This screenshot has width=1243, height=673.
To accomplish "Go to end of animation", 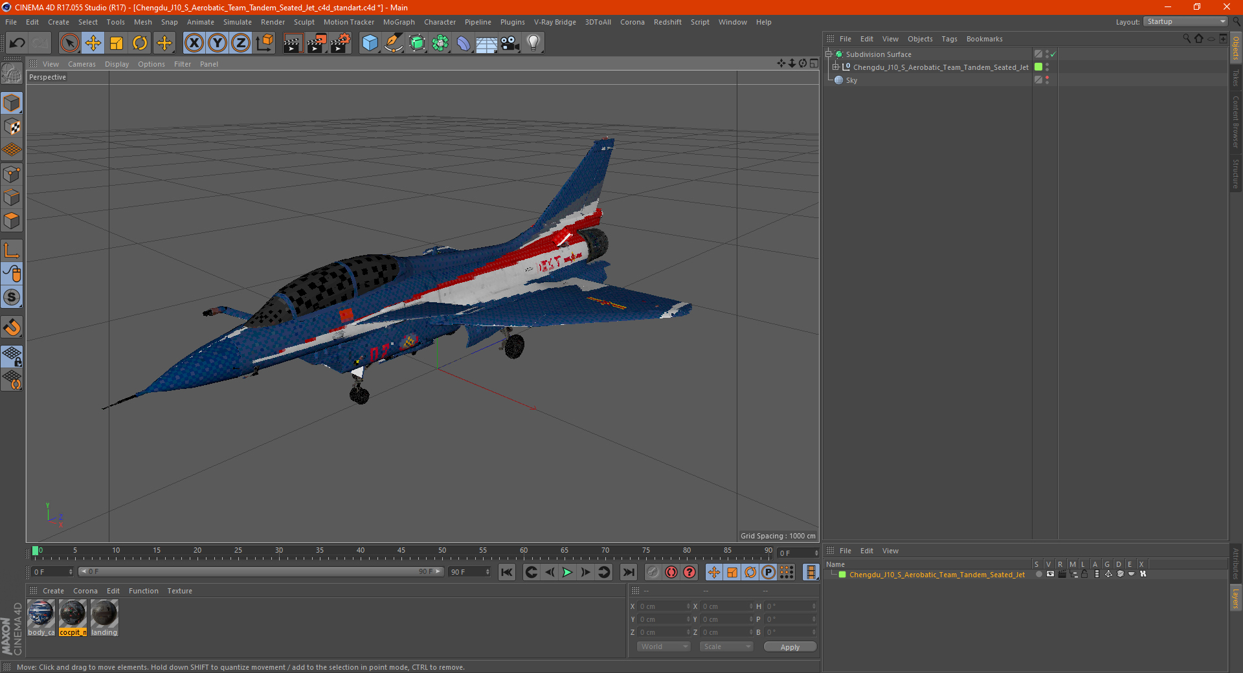I will click(628, 572).
